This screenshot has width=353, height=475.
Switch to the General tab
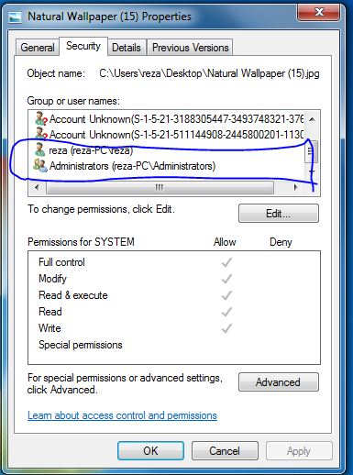pyautogui.click(x=38, y=48)
